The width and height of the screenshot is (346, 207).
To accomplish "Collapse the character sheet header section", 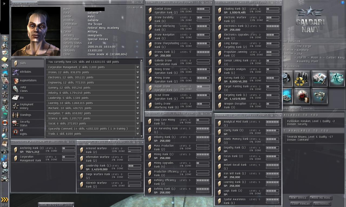I will (x=135, y=8).
